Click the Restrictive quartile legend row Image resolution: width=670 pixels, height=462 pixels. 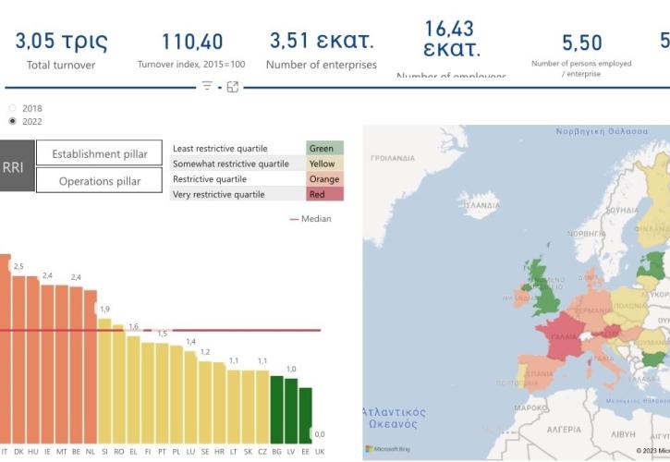pyautogui.click(x=256, y=179)
